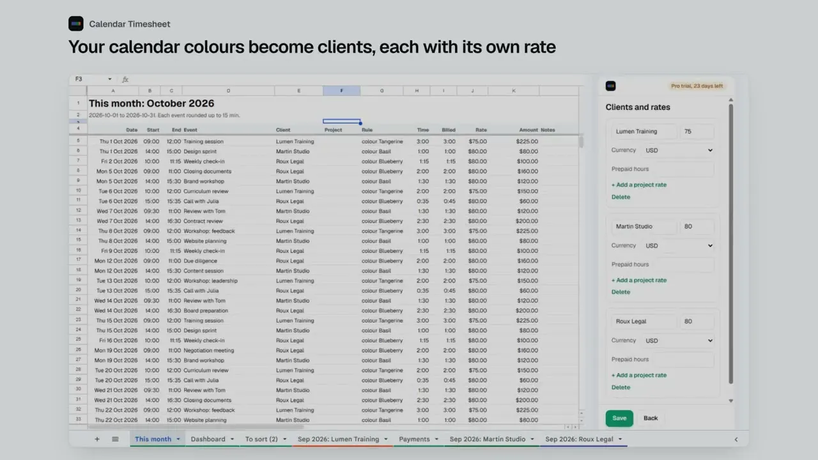
Task: Edit the rate field showing 75
Action: [697, 132]
